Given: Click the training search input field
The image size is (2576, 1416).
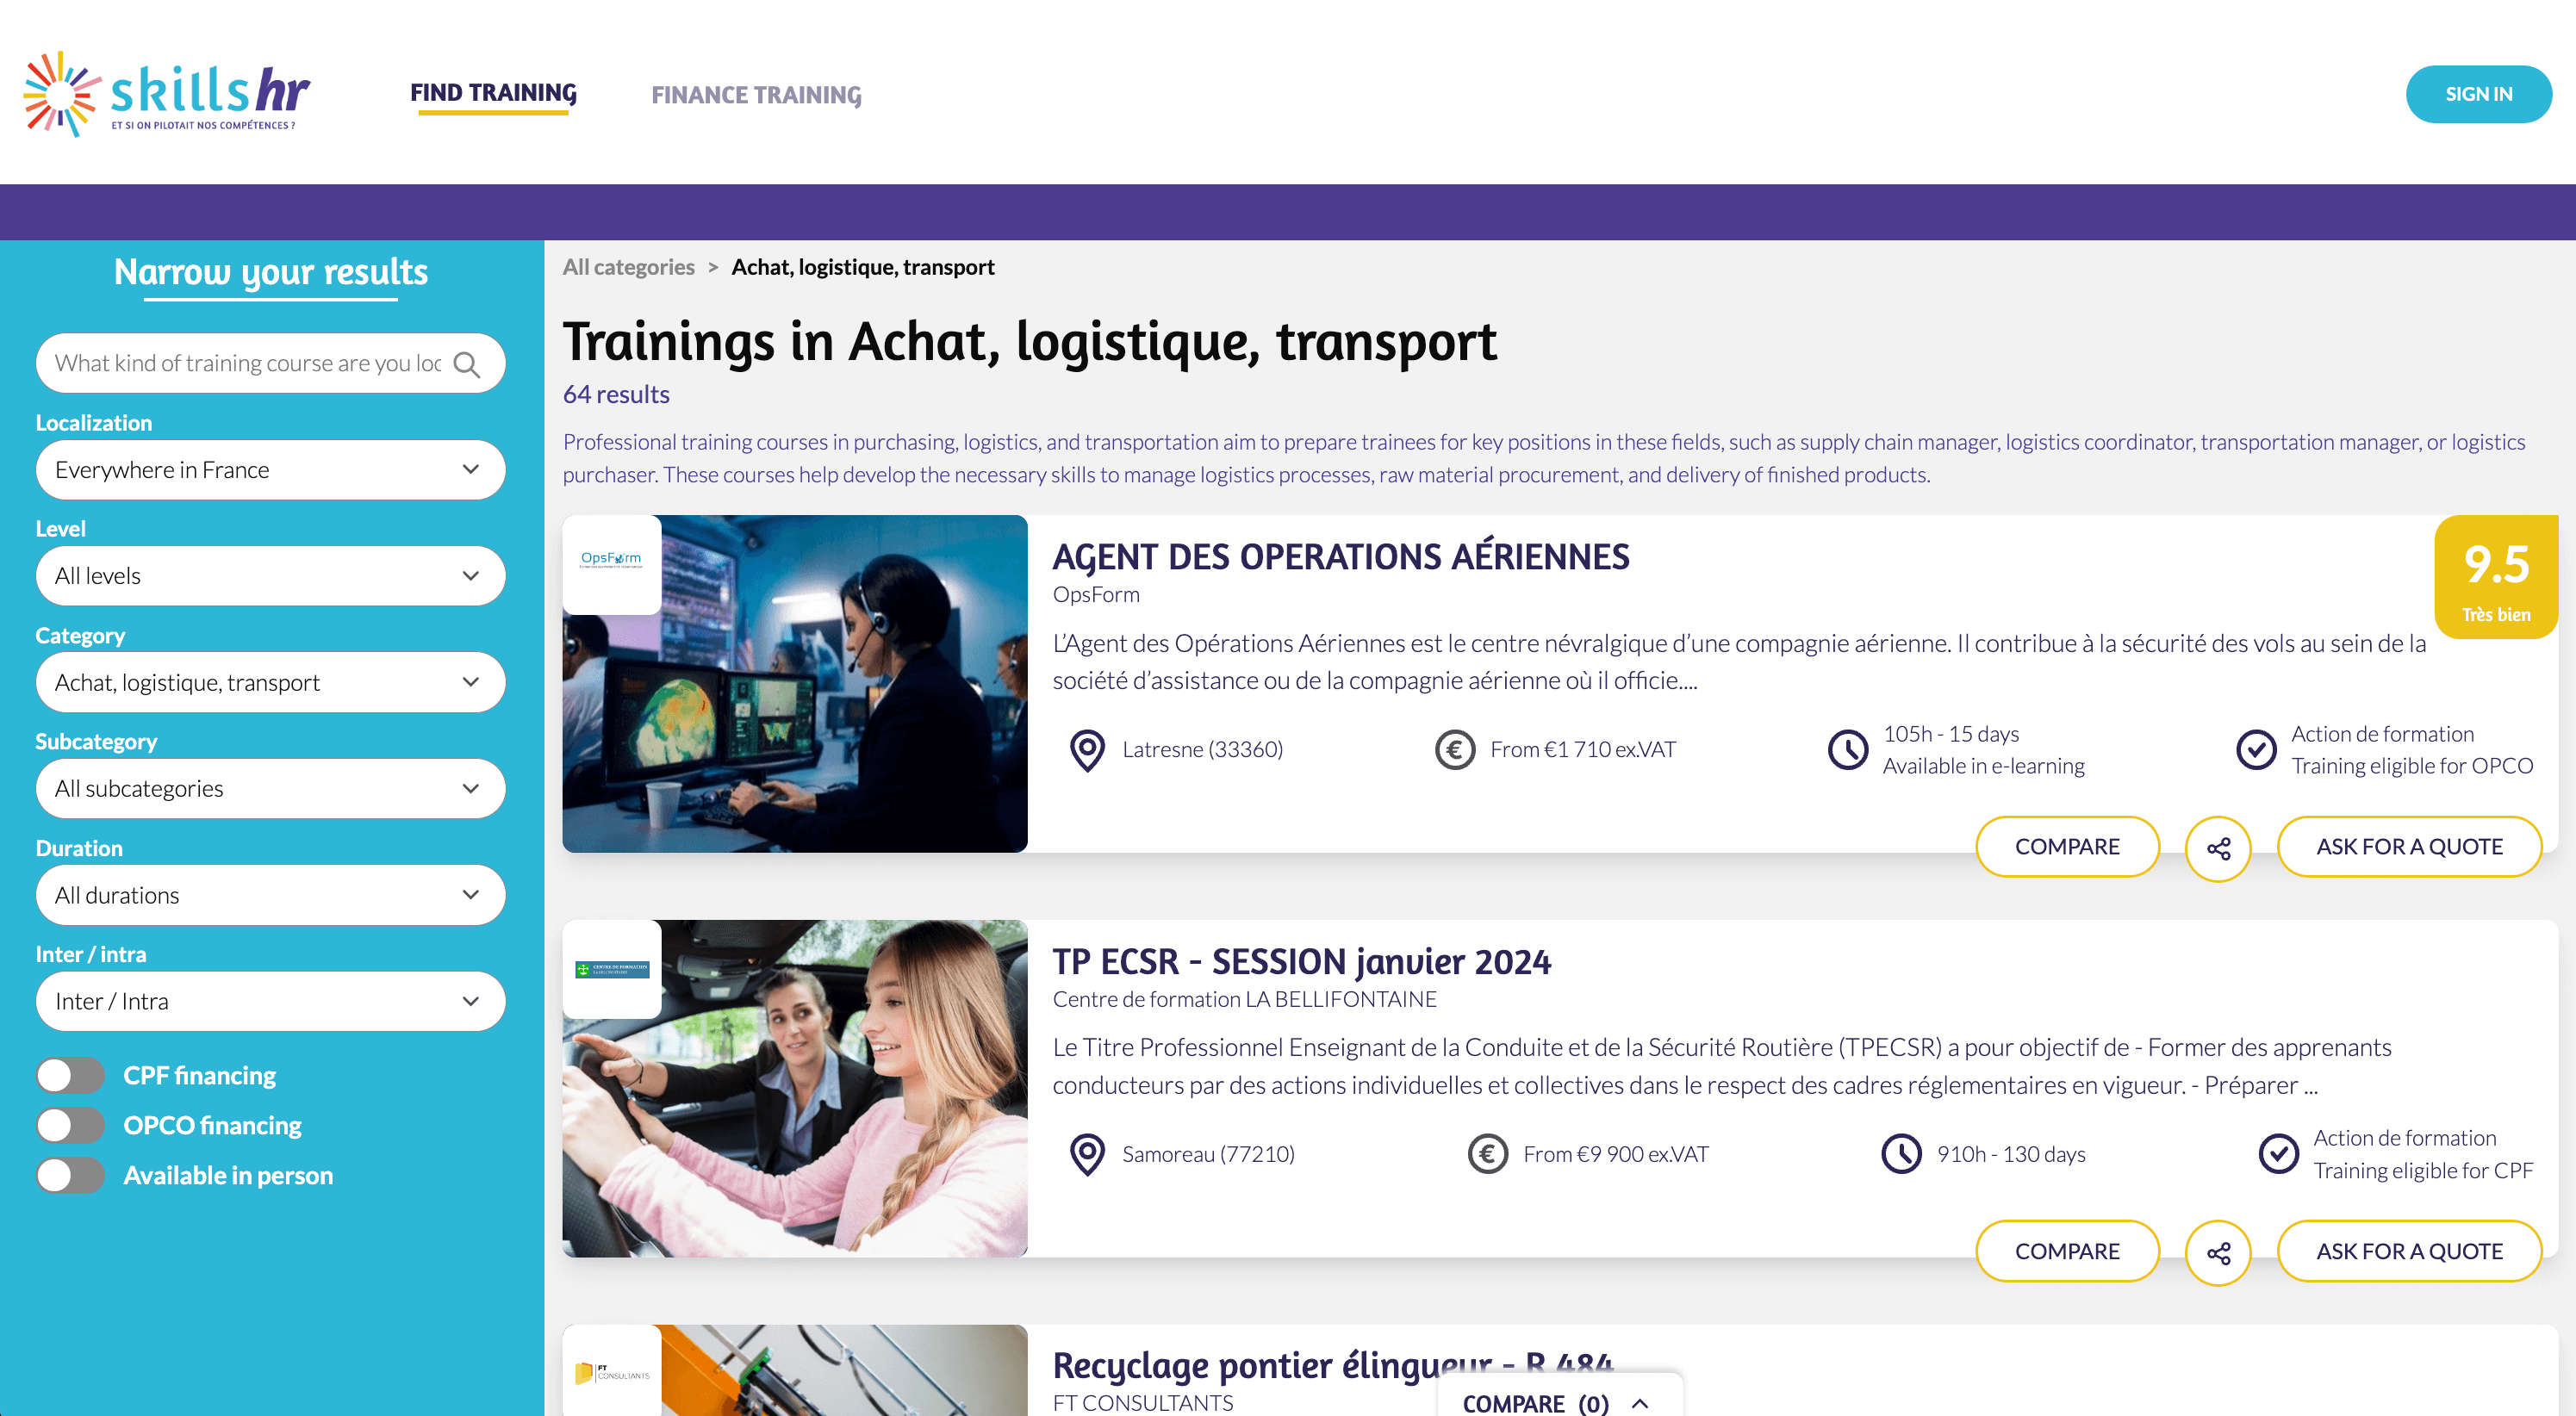Looking at the screenshot, I should point(267,363).
